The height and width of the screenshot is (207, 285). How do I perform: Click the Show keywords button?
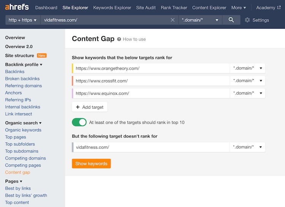coord(91,164)
